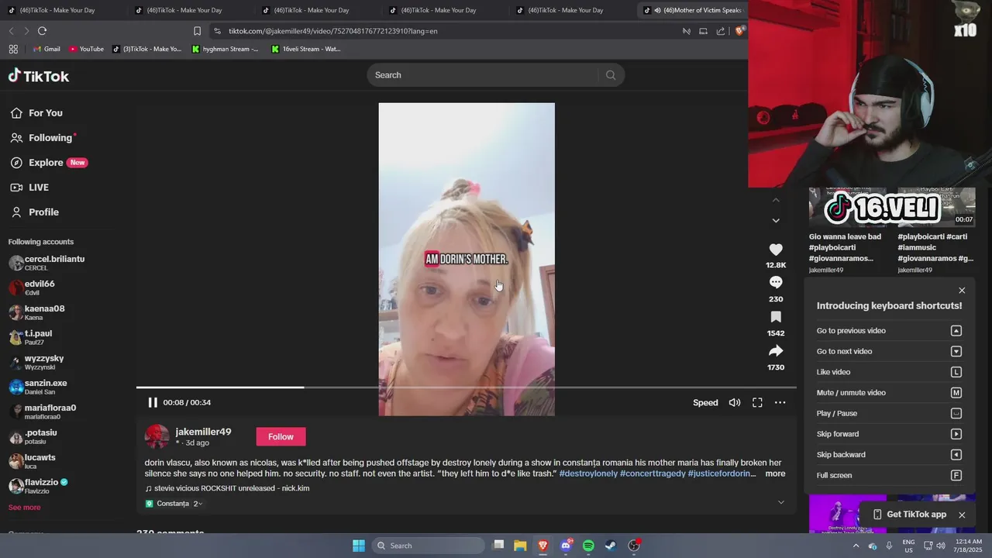This screenshot has width=992, height=558.
Task: Expand following accounts with See more
Action: [x=24, y=508]
